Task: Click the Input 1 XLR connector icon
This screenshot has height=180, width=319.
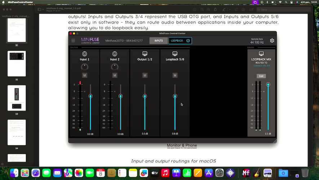Action: (84, 54)
